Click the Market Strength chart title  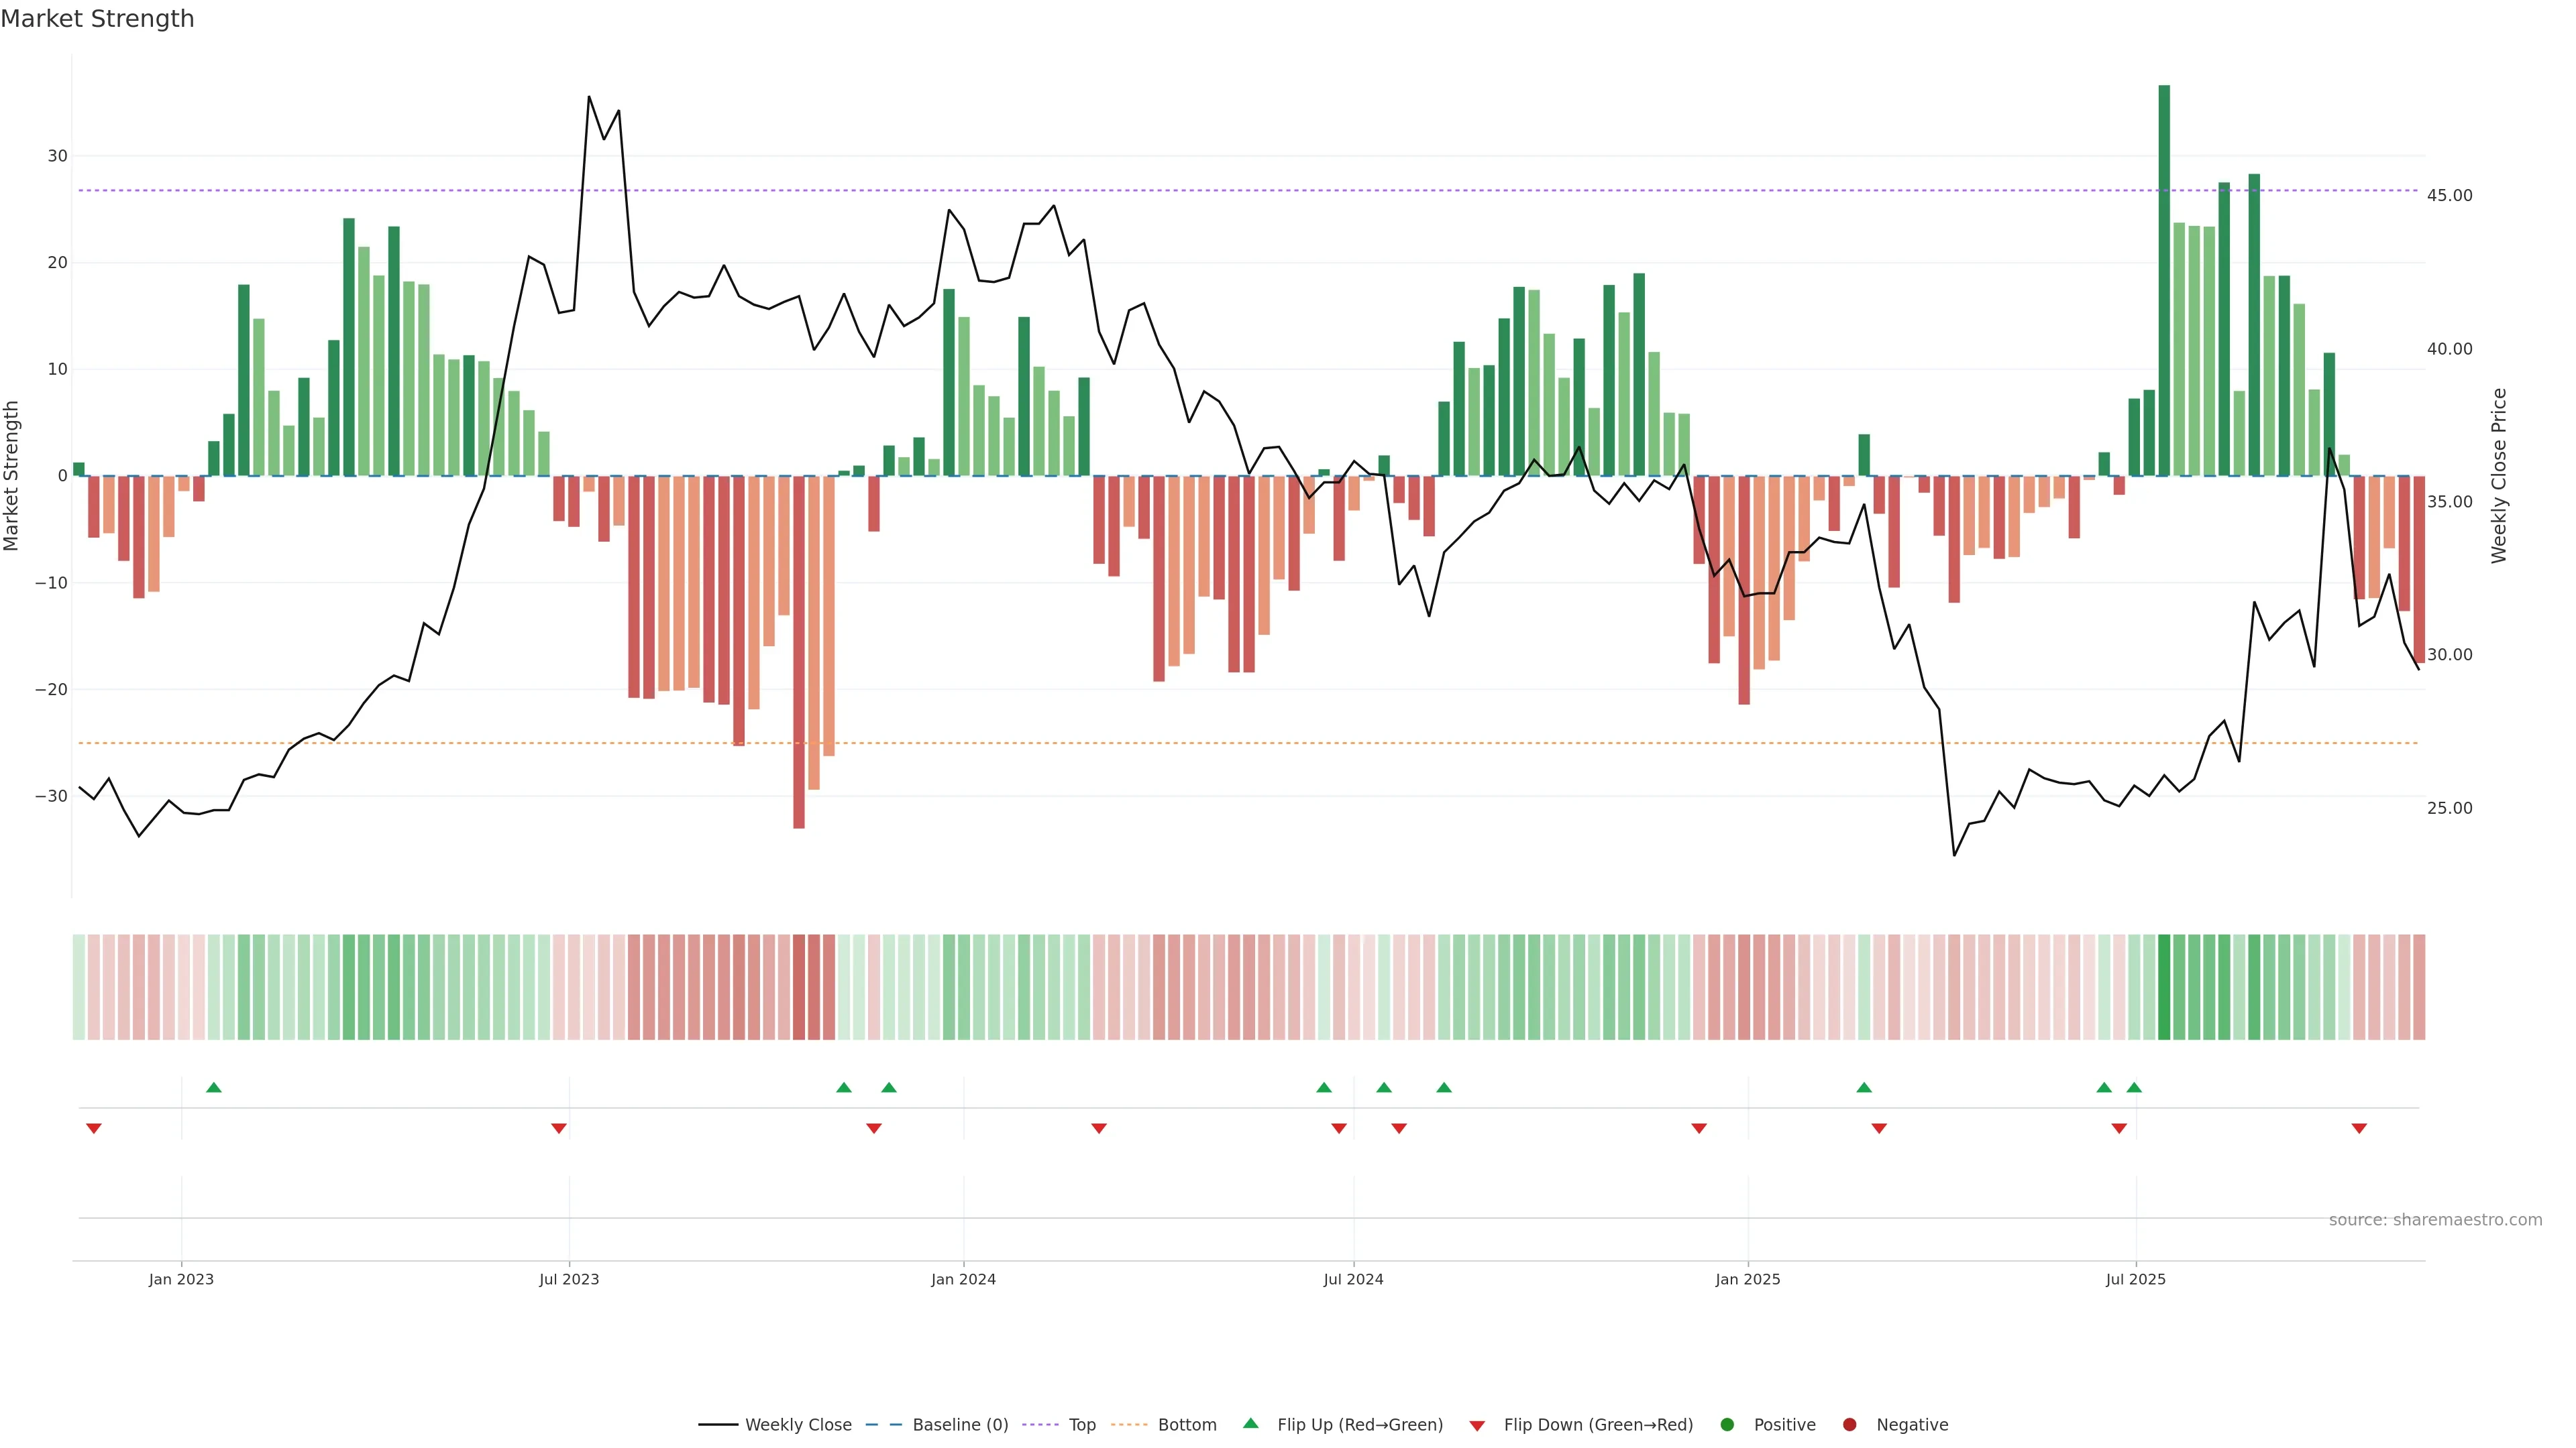[97, 19]
